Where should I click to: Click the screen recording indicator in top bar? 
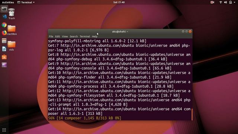click(x=212, y=2)
